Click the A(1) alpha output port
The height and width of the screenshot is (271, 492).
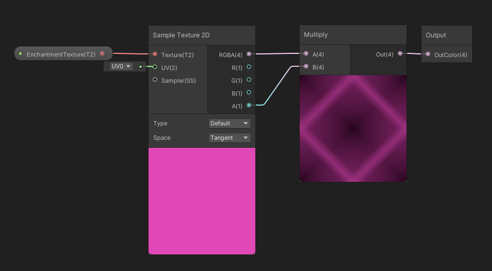click(x=249, y=106)
